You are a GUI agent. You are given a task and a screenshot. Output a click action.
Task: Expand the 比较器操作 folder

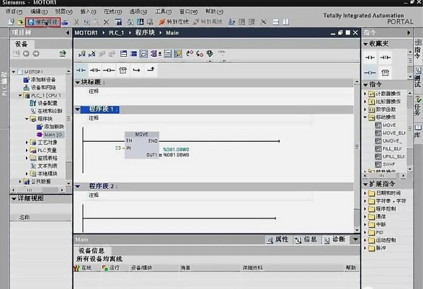coord(365,101)
